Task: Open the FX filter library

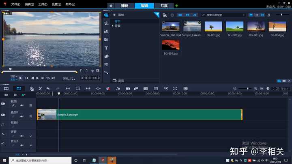Action: click(106, 64)
